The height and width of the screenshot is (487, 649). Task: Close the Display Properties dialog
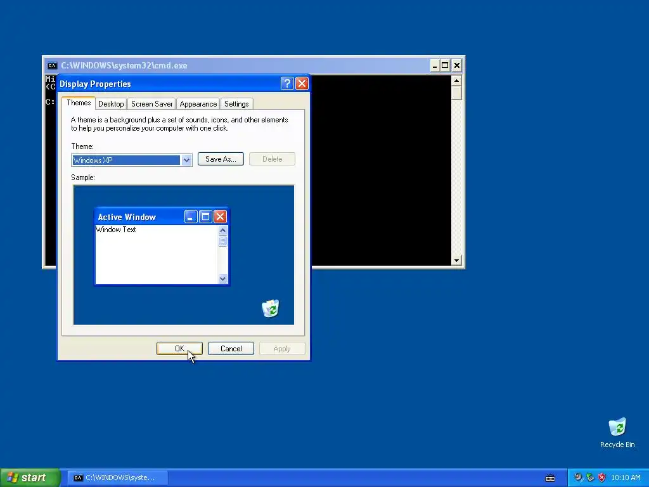pos(302,84)
